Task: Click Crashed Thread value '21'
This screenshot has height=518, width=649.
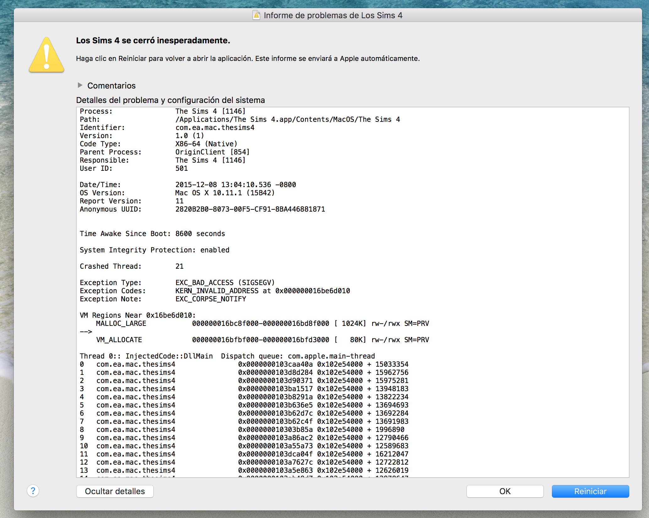Action: tap(179, 266)
